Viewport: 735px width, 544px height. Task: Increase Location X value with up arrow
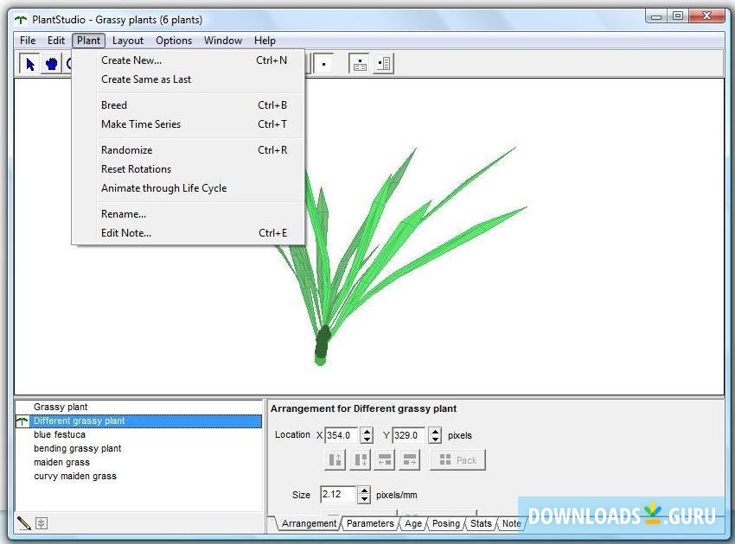[367, 431]
